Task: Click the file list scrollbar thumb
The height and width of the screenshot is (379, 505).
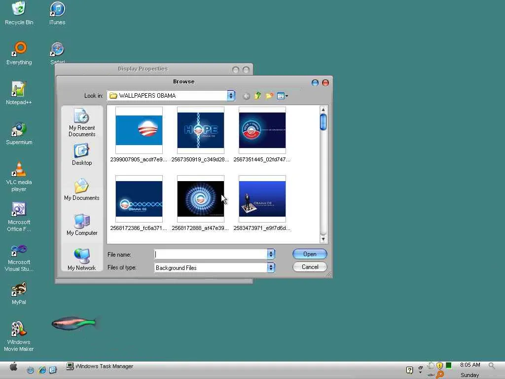Action: [323, 122]
